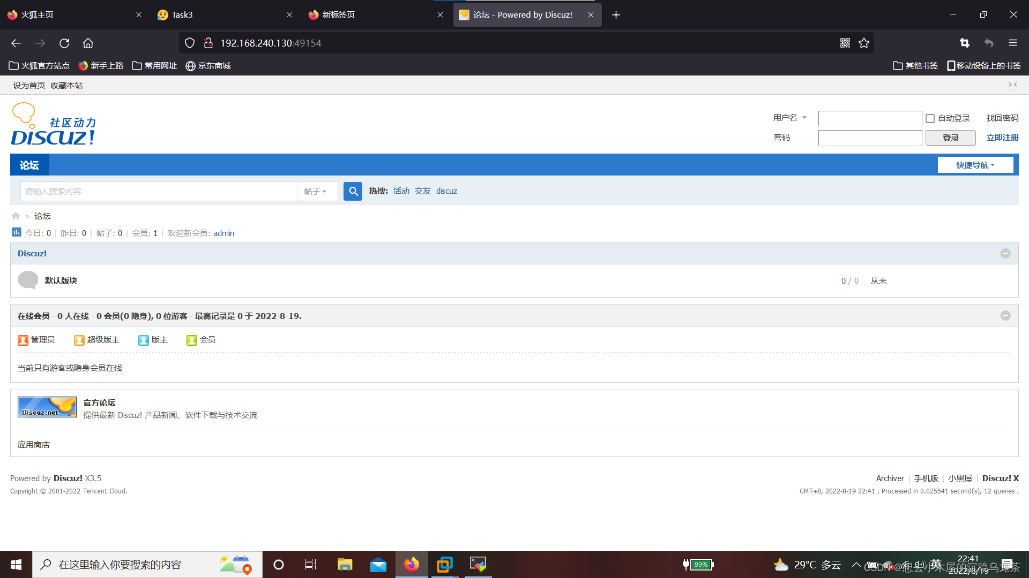Screen dimensions: 1029x578
Task: Collapse the Discuz! forum category section
Action: click(1005, 254)
